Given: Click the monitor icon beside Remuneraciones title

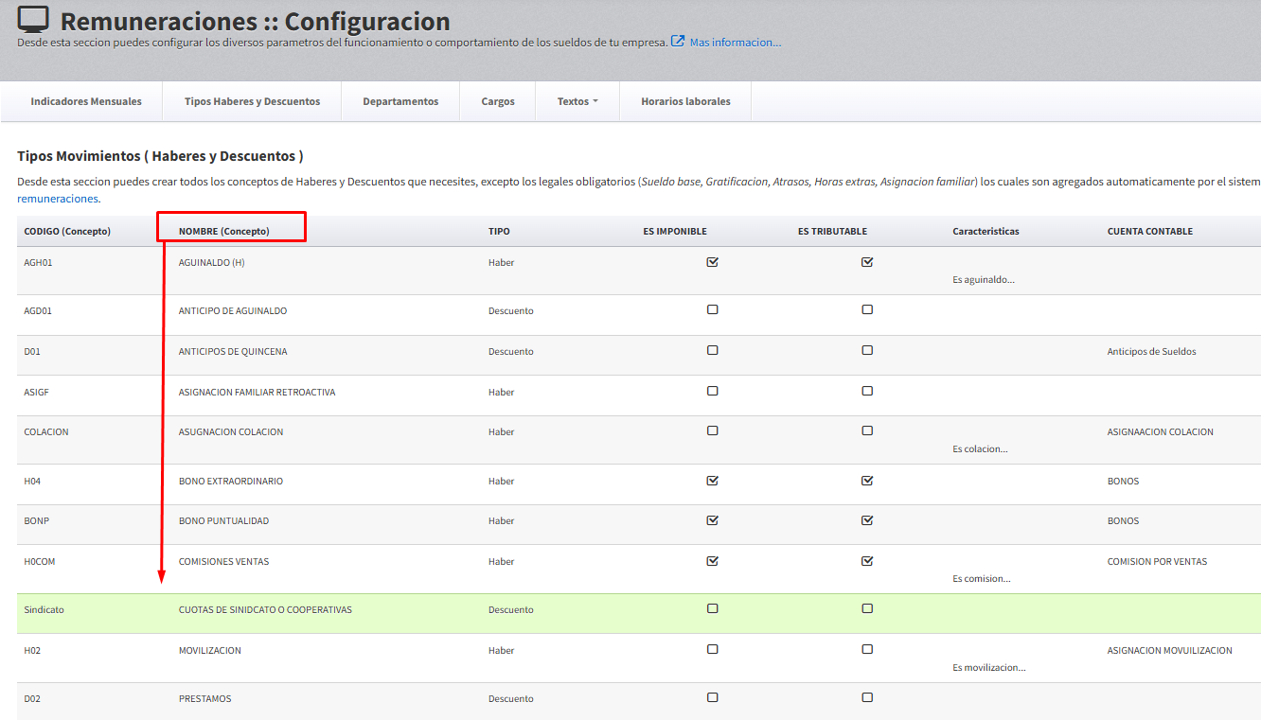Looking at the screenshot, I should pos(33,19).
